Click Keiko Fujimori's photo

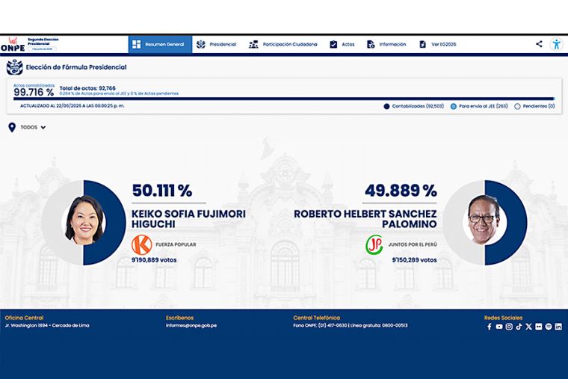click(84, 221)
